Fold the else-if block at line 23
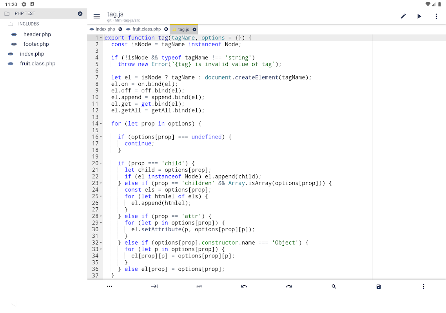Screen dimensions: 446x313 [101, 183]
